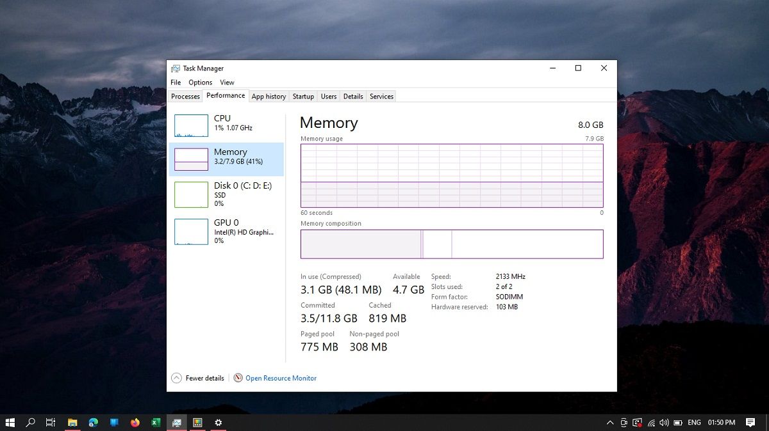The height and width of the screenshot is (431, 769).
Task: Open the Wi-Fi network tray icon
Action: pos(651,423)
